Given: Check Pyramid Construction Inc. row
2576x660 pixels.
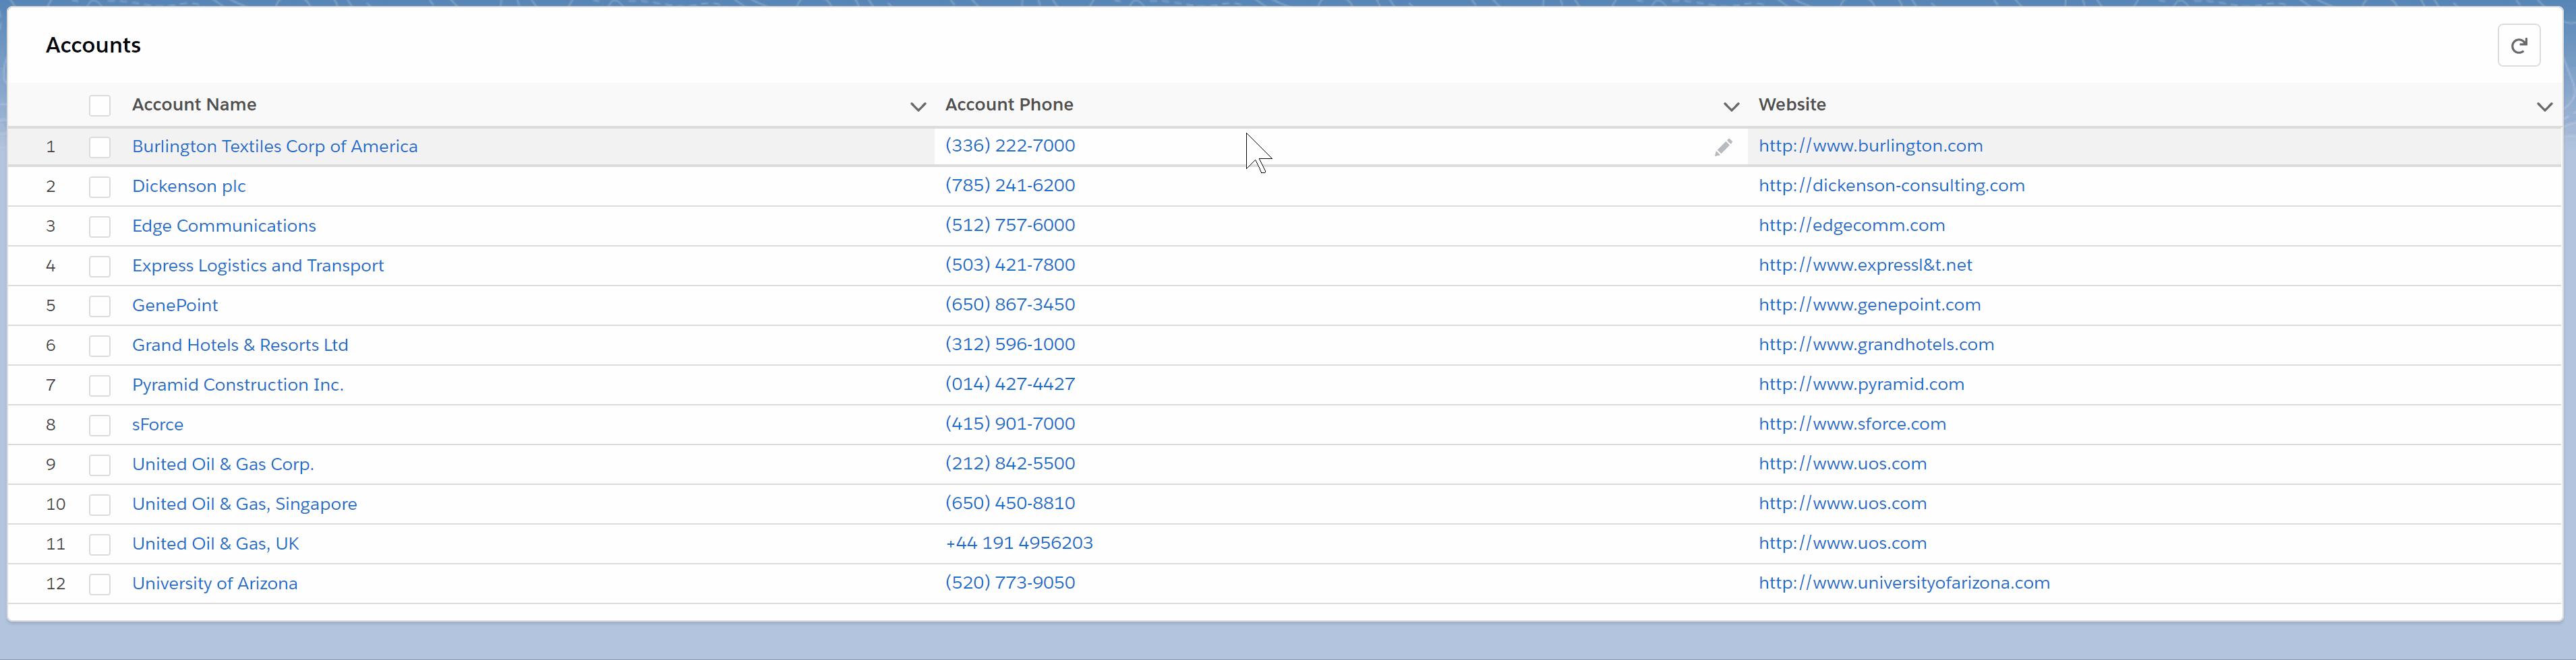Looking at the screenshot, I should pos(100,385).
